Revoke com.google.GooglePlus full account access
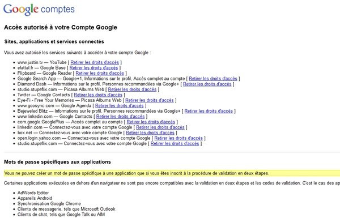The width and height of the screenshot is (340, 218). [x=151, y=122]
